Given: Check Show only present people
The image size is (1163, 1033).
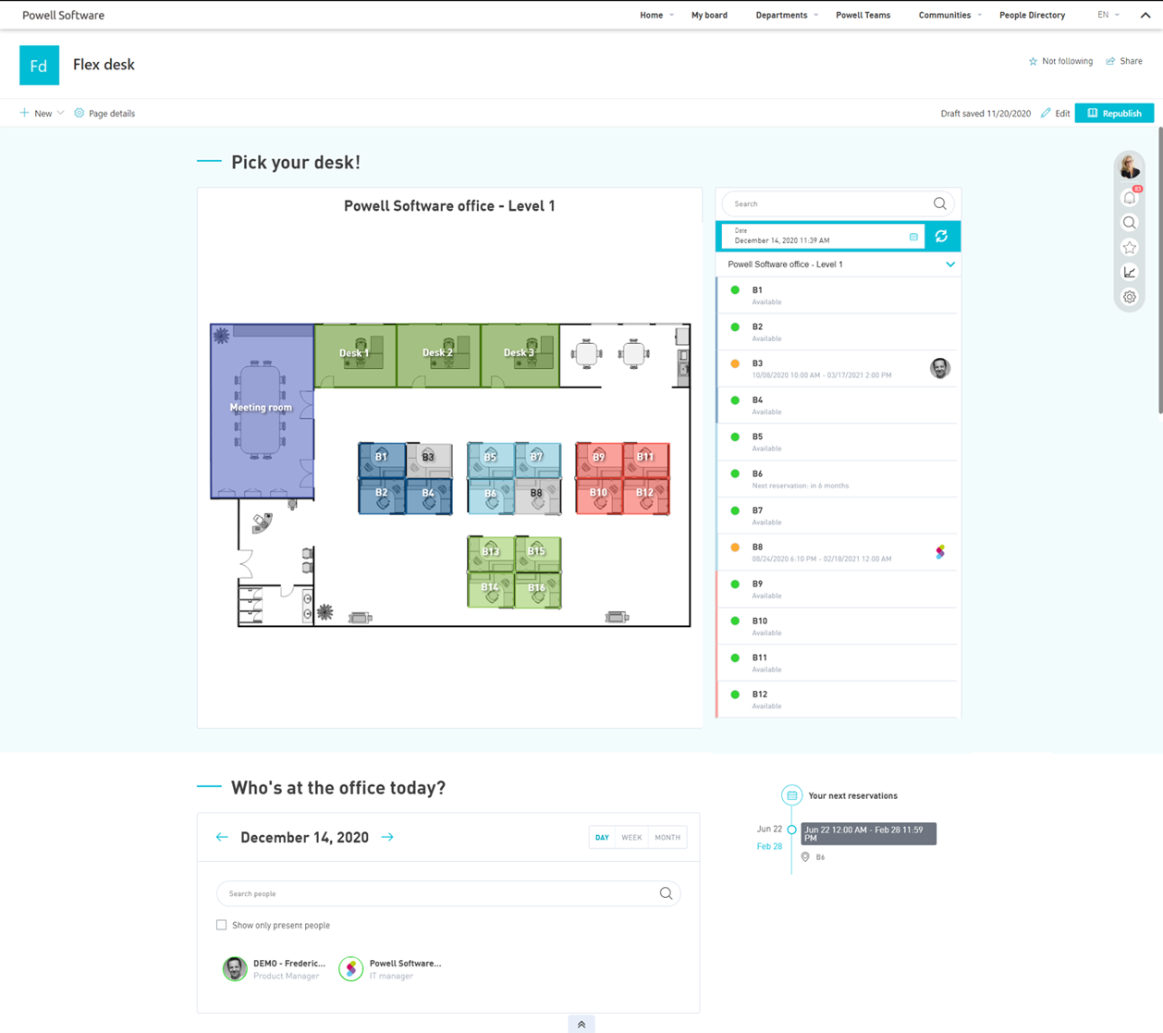Looking at the screenshot, I should [x=221, y=925].
